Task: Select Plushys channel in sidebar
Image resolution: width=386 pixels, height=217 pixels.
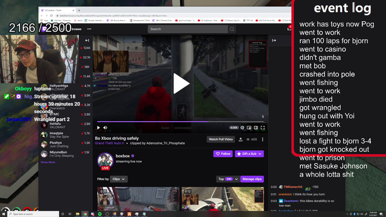Action: (66, 144)
